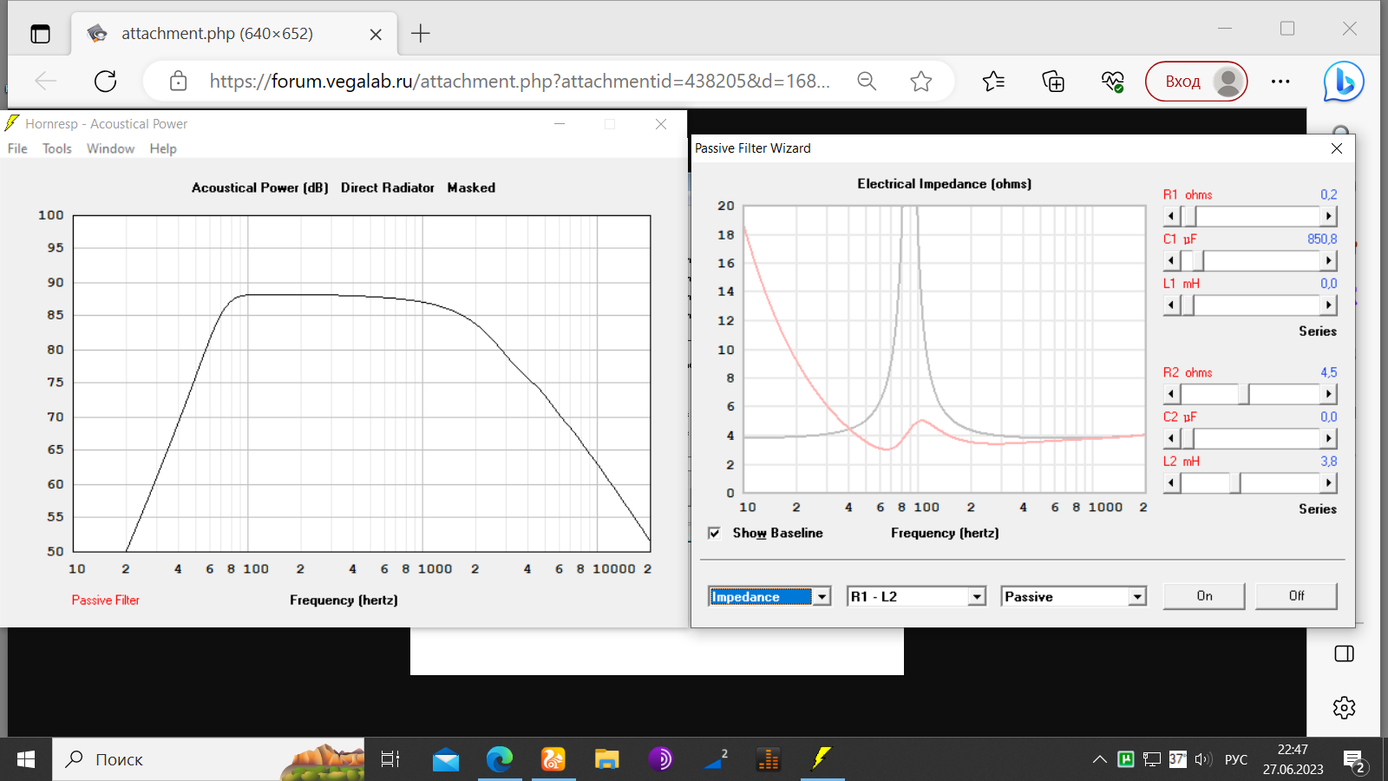1388x781 pixels.
Task: Click the Off button in filter wizard
Action: pos(1296,596)
